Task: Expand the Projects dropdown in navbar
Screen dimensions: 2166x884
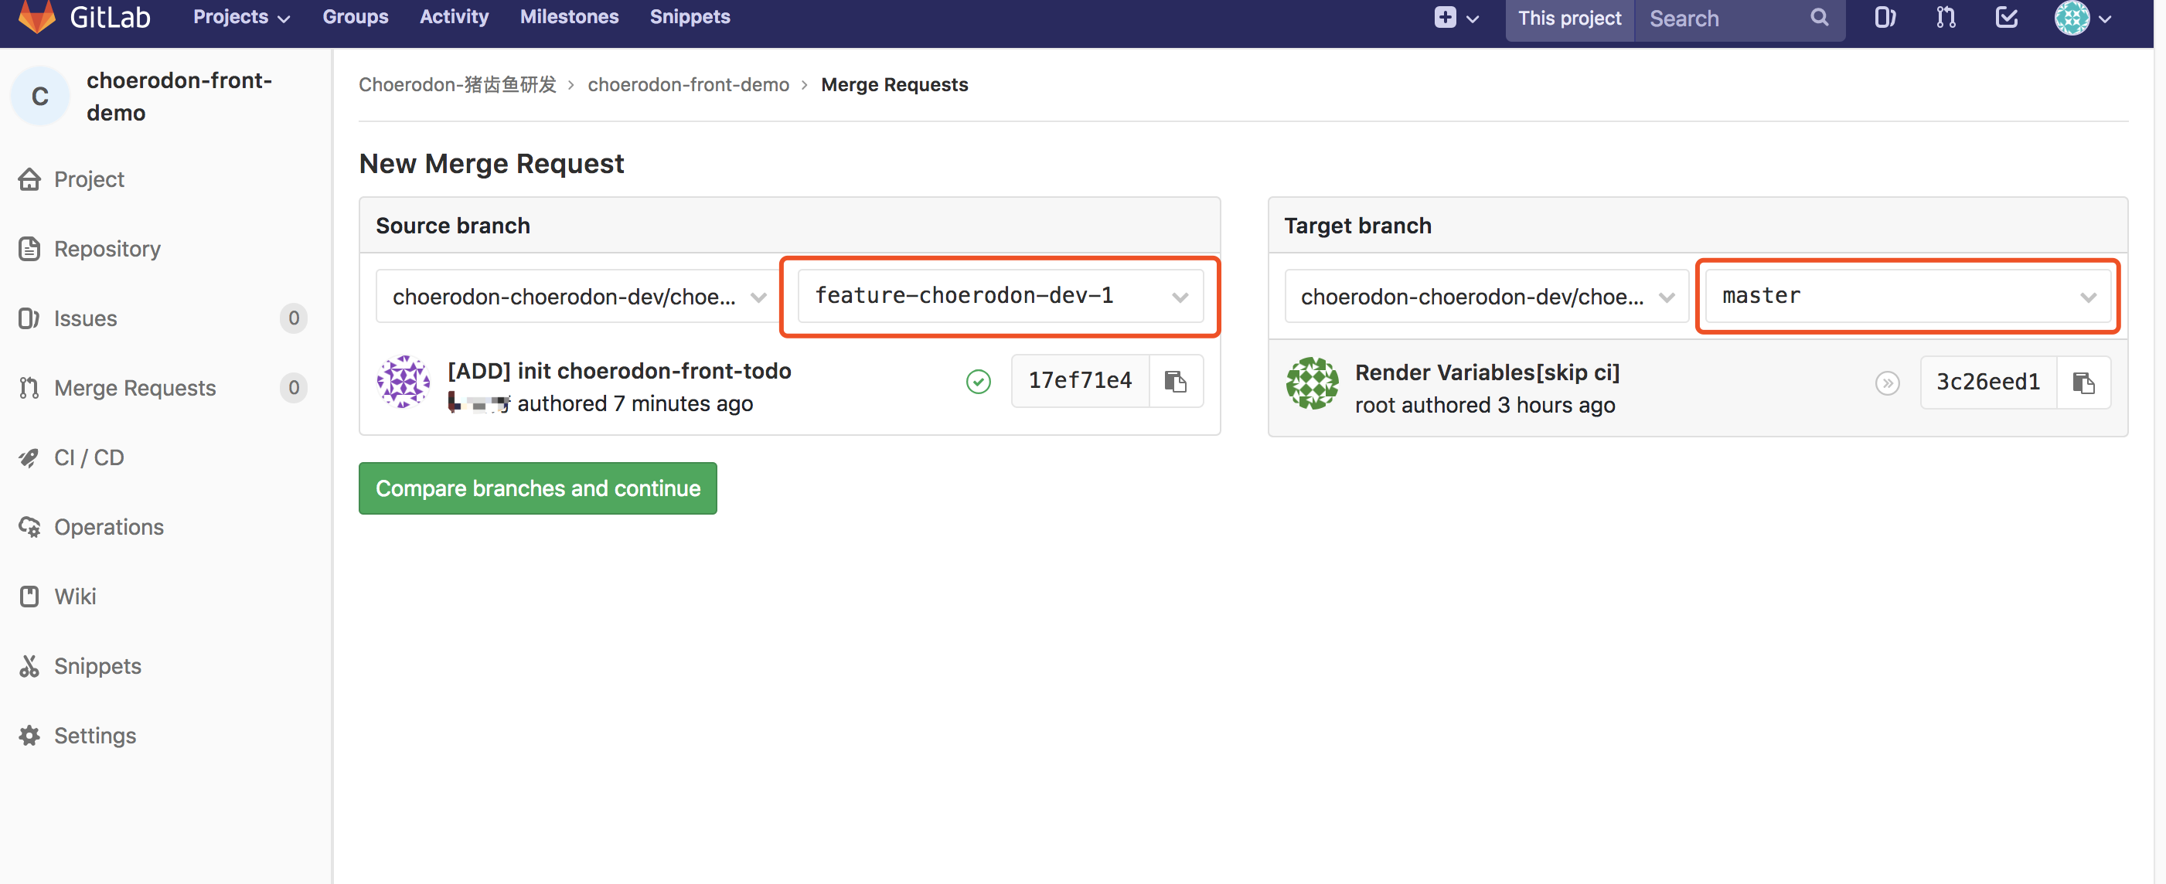Action: click(241, 17)
